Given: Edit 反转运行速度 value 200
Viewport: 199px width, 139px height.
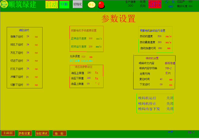Looking at the screenshot, I should point(90,46).
